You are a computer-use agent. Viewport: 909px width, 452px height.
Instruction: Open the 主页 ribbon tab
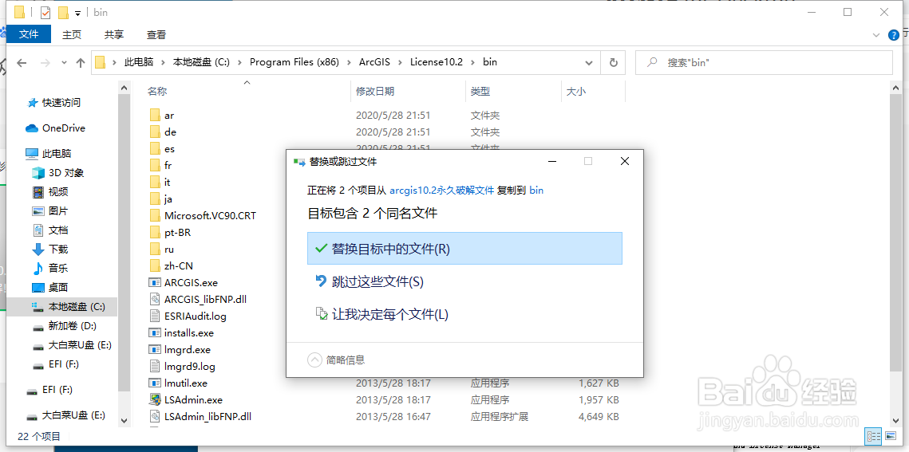(x=72, y=35)
